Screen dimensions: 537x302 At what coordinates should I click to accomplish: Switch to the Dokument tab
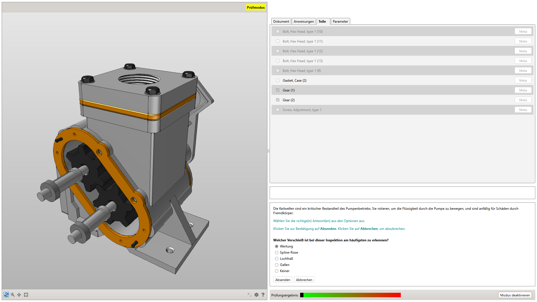[x=281, y=22]
